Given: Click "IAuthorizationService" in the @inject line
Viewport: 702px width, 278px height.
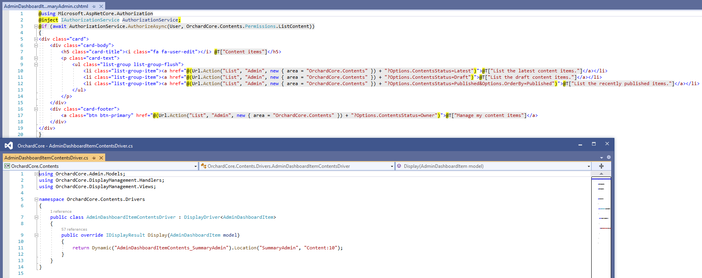Looking at the screenshot, I should coord(90,20).
